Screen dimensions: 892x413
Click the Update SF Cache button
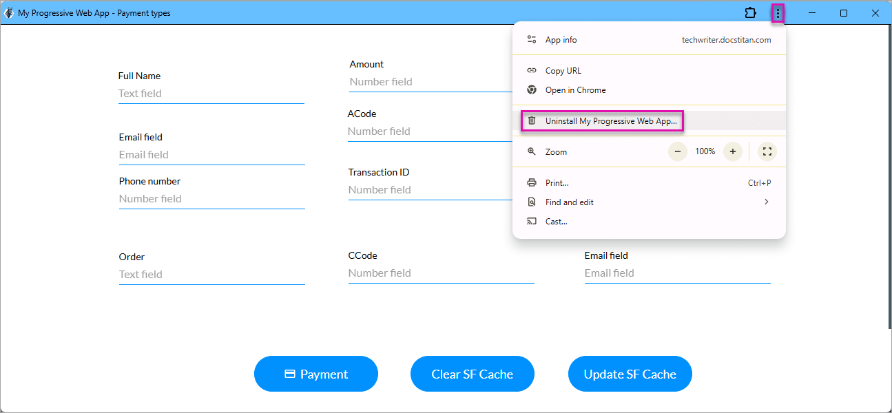click(x=630, y=374)
